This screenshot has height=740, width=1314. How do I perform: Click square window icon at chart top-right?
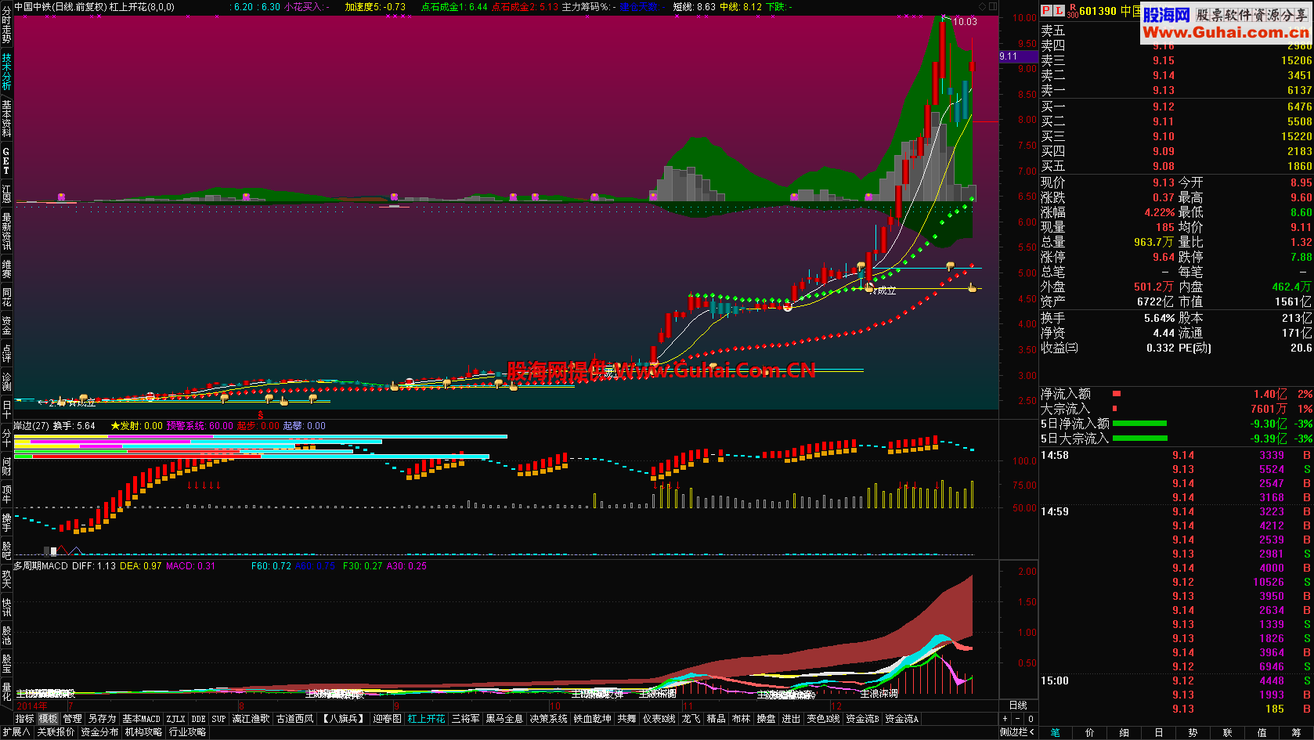[993, 6]
